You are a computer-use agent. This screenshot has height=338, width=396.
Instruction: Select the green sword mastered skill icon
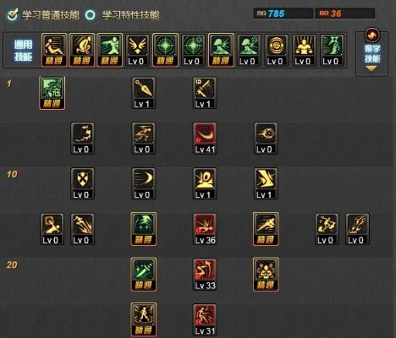coord(143,275)
